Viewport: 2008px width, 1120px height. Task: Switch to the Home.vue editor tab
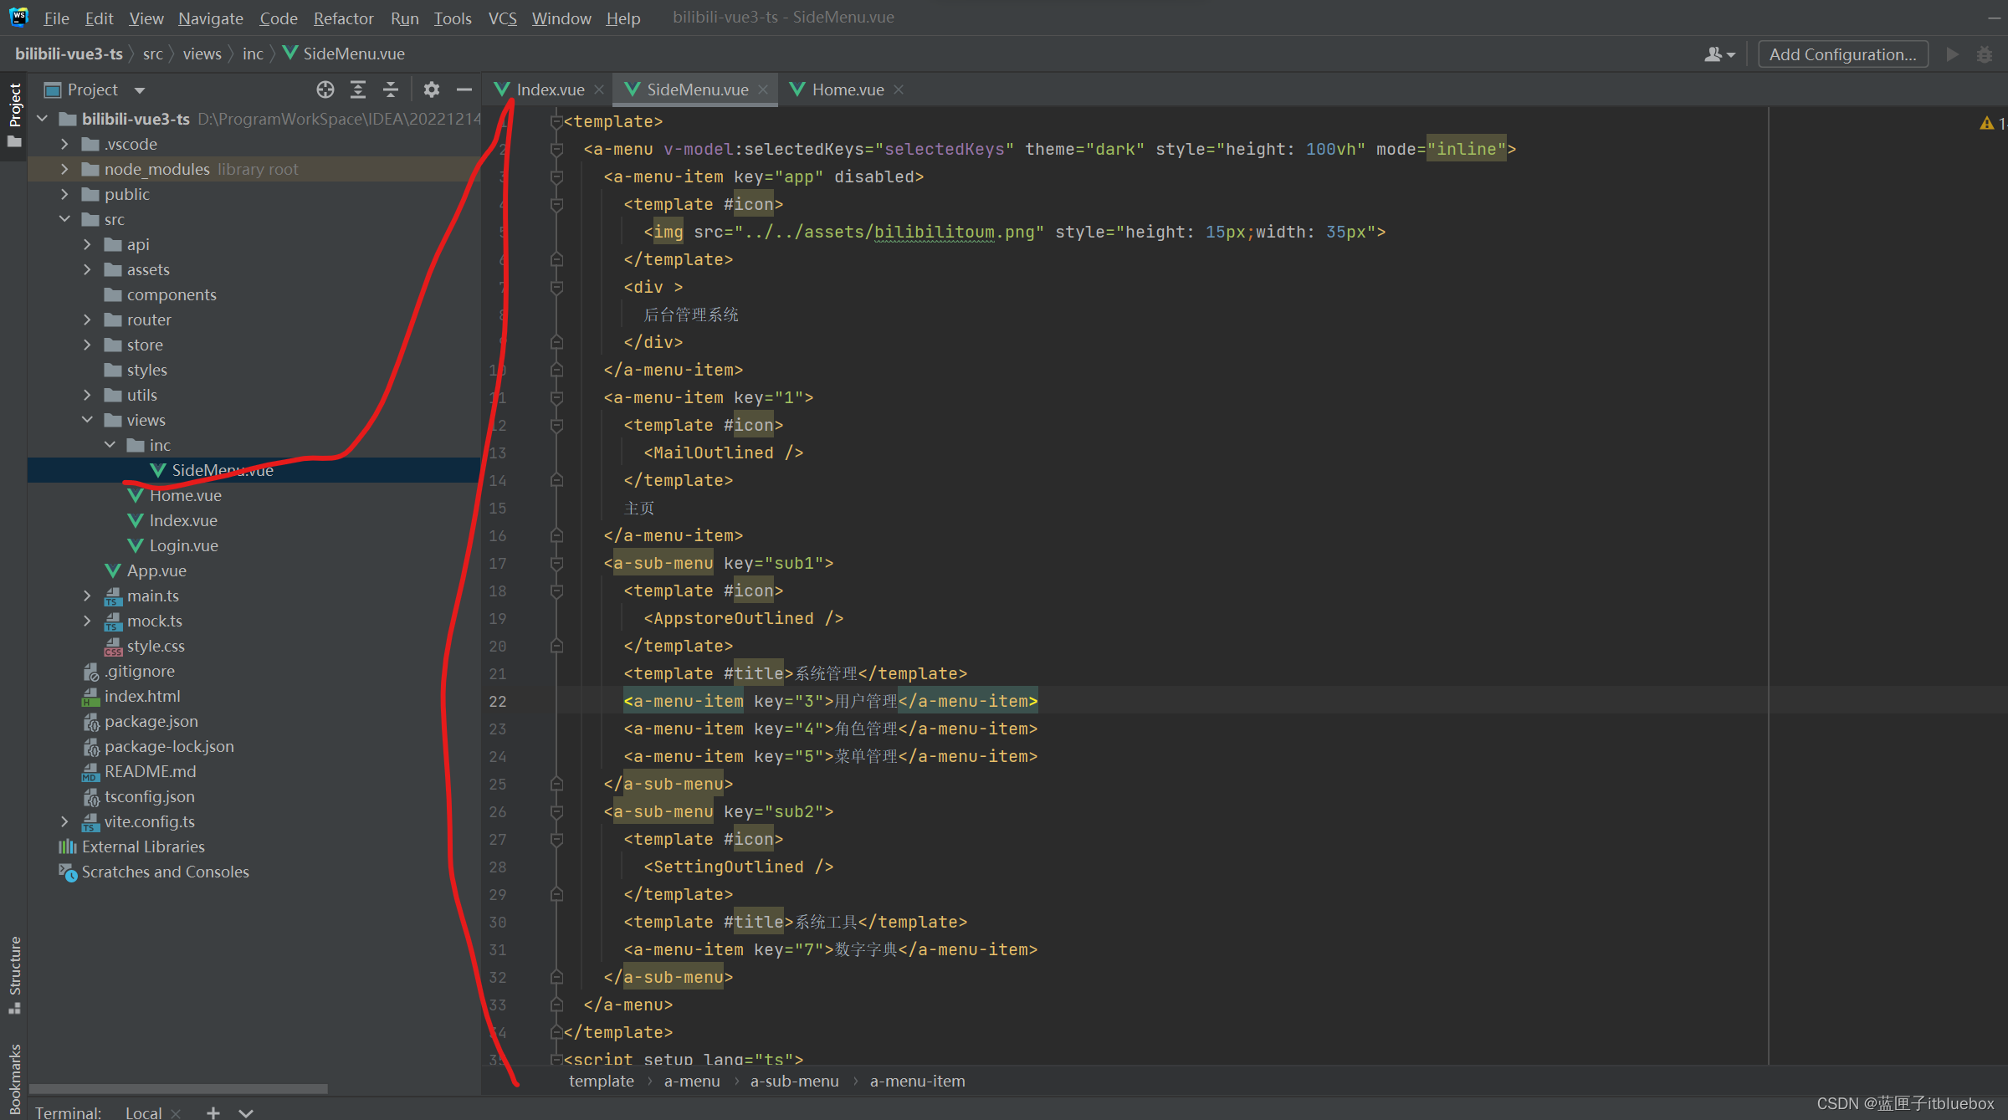(x=847, y=89)
